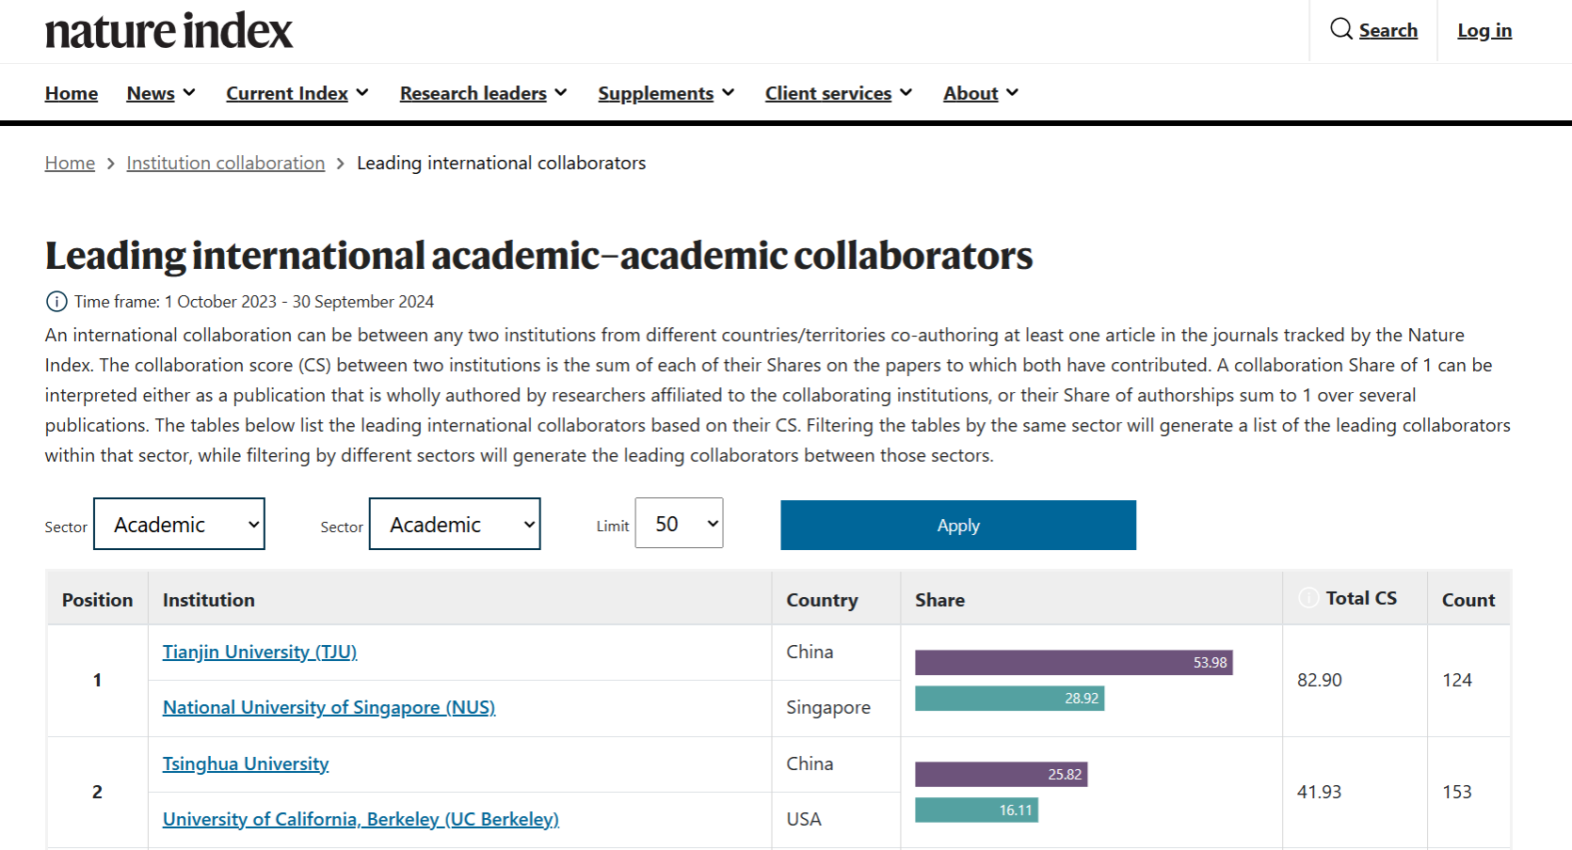Click the nature index logo
Image resolution: width=1572 pixels, height=850 pixels.
(168, 31)
